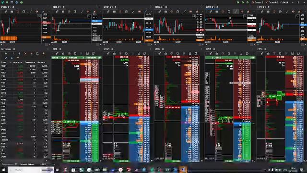Viewport: 307px width, 173px height.
Task: Click the briefcase icon in UWGN order book toolbar
Action: click(x=114, y=53)
